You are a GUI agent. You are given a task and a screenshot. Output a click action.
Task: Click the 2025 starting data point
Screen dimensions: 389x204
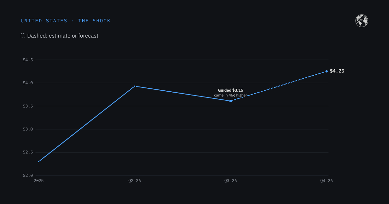[39, 161]
